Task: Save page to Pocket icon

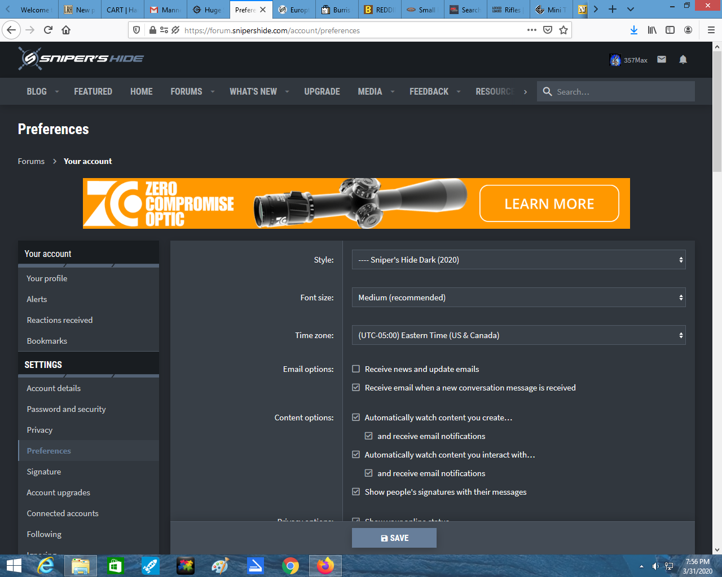Action: 547,30
